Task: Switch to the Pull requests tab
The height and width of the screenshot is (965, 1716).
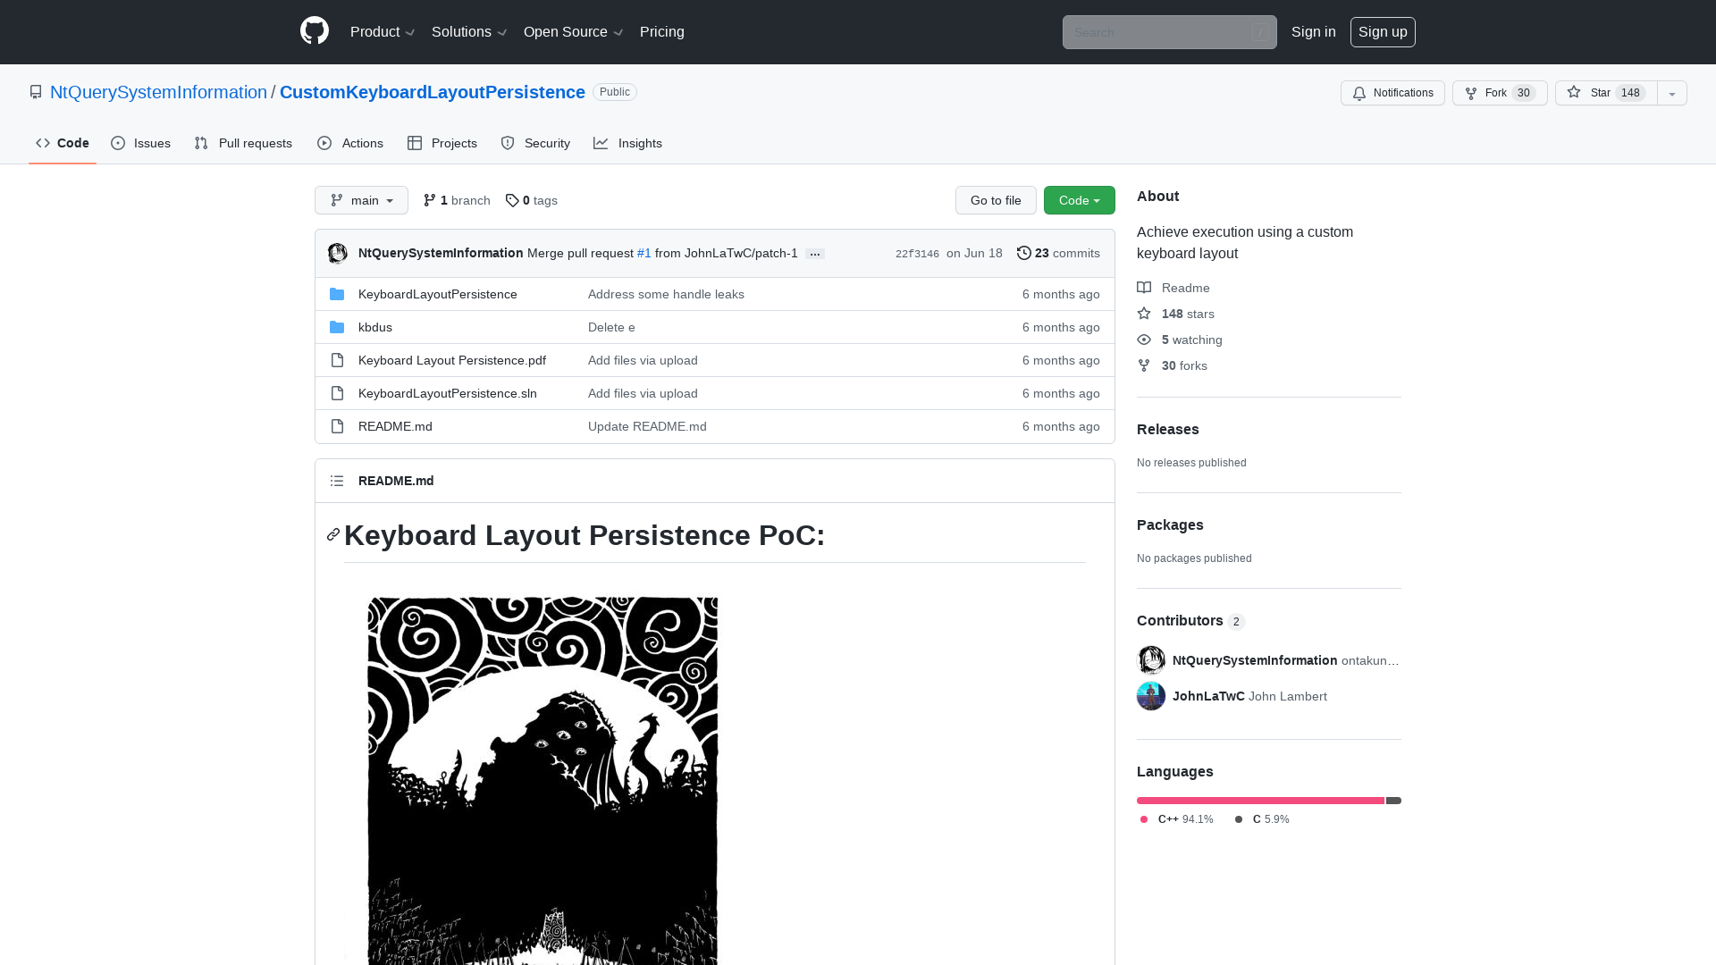Action: point(243,143)
